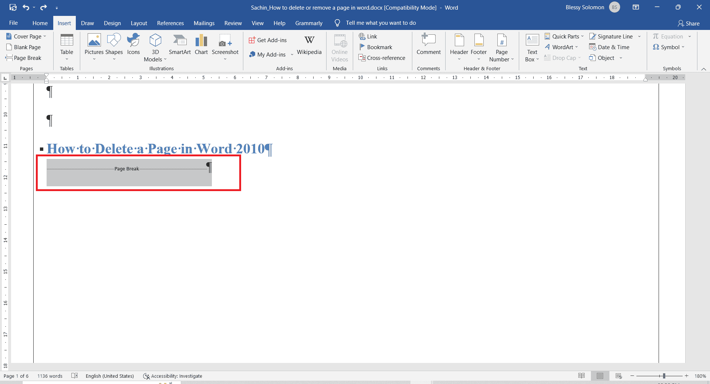
Task: Insert an Object
Action: pos(602,58)
